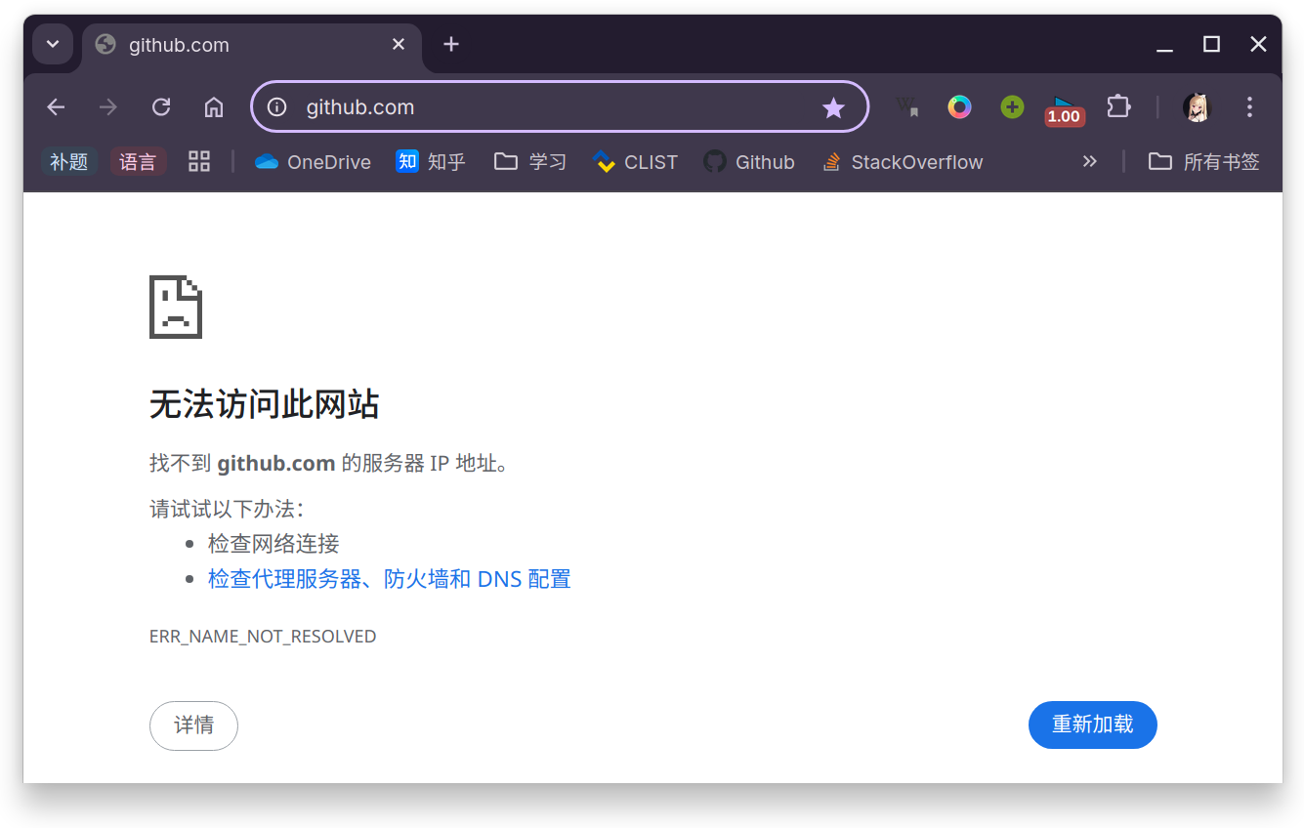Open the extension with 1.00 badge
1304x828 pixels.
pos(1064,109)
